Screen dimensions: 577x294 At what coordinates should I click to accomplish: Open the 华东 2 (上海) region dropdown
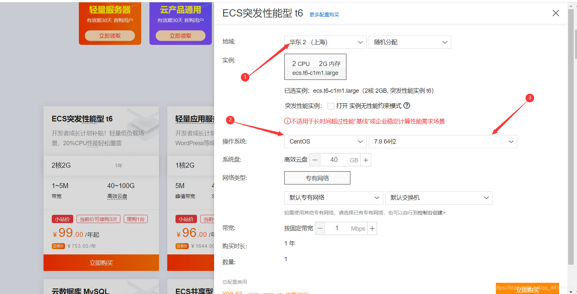325,42
